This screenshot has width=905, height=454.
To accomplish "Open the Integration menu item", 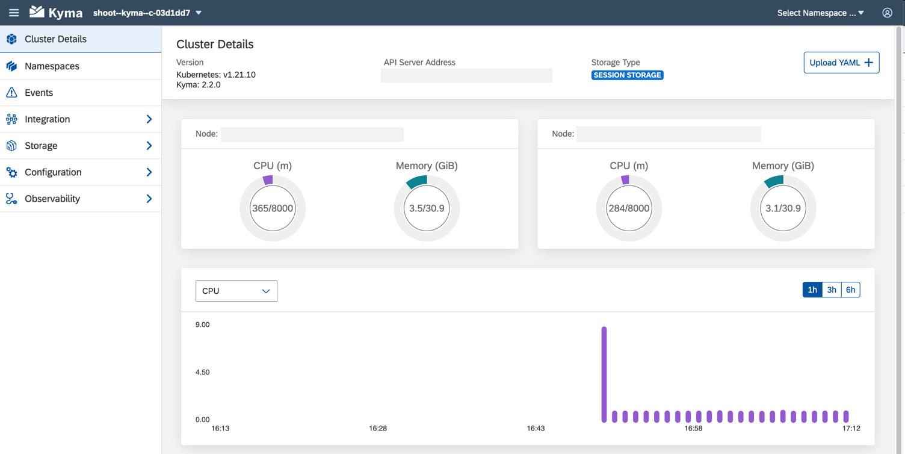I will 81,119.
